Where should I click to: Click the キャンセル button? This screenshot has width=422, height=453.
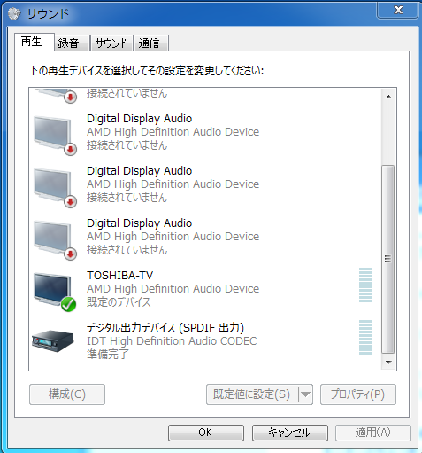[289, 433]
